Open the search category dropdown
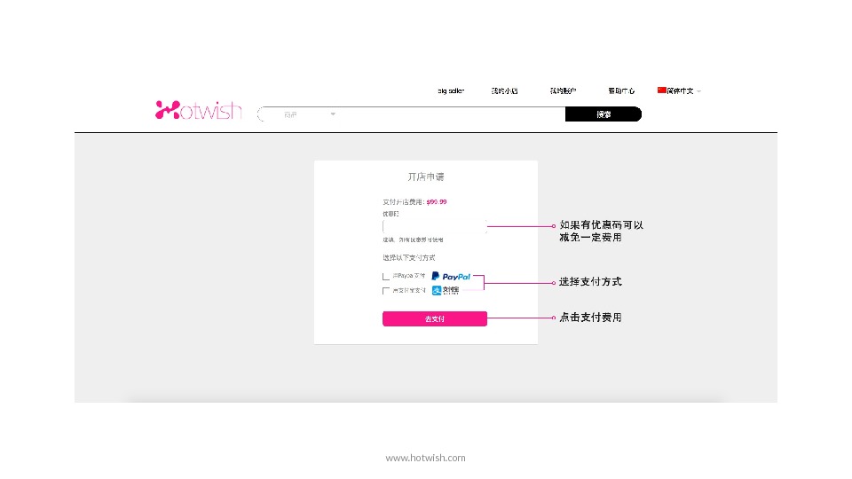The image size is (852, 479). point(308,114)
